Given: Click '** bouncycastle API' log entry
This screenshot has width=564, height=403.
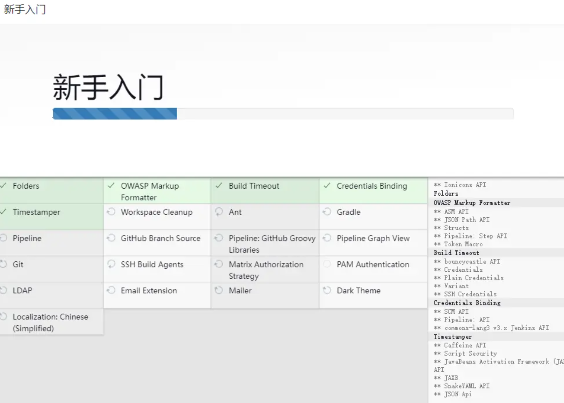Looking at the screenshot, I should pos(467,261).
